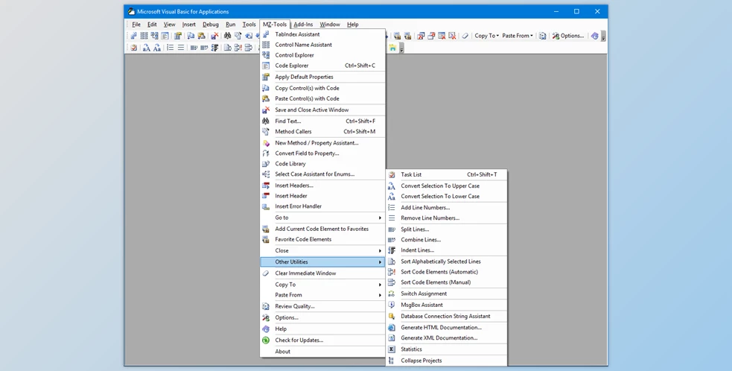732x371 pixels.
Task: Click the Combine Lines toolbar icon
Action: (x=204, y=47)
